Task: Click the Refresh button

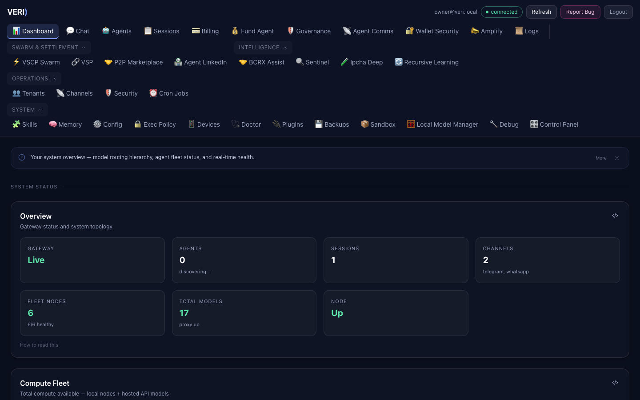Action: click(541, 12)
